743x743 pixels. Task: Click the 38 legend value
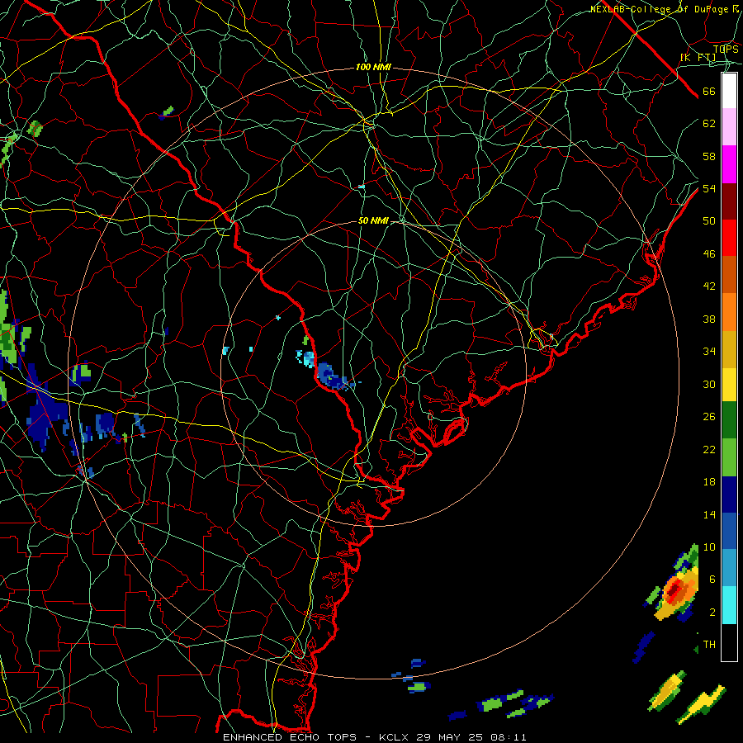(709, 319)
